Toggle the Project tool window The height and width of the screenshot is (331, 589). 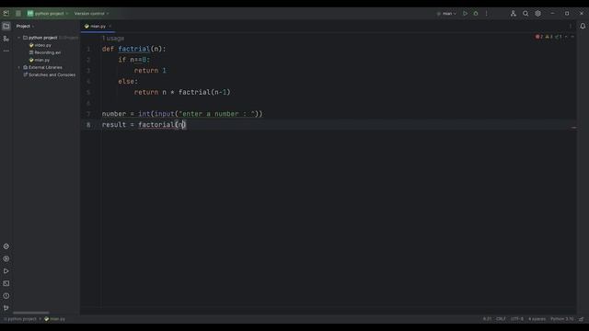point(6,27)
